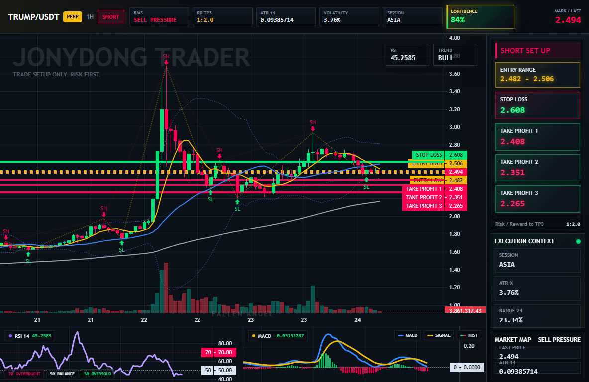Click the RSI 50 - 50.00 level tag
The image size is (589, 382).
(218, 370)
